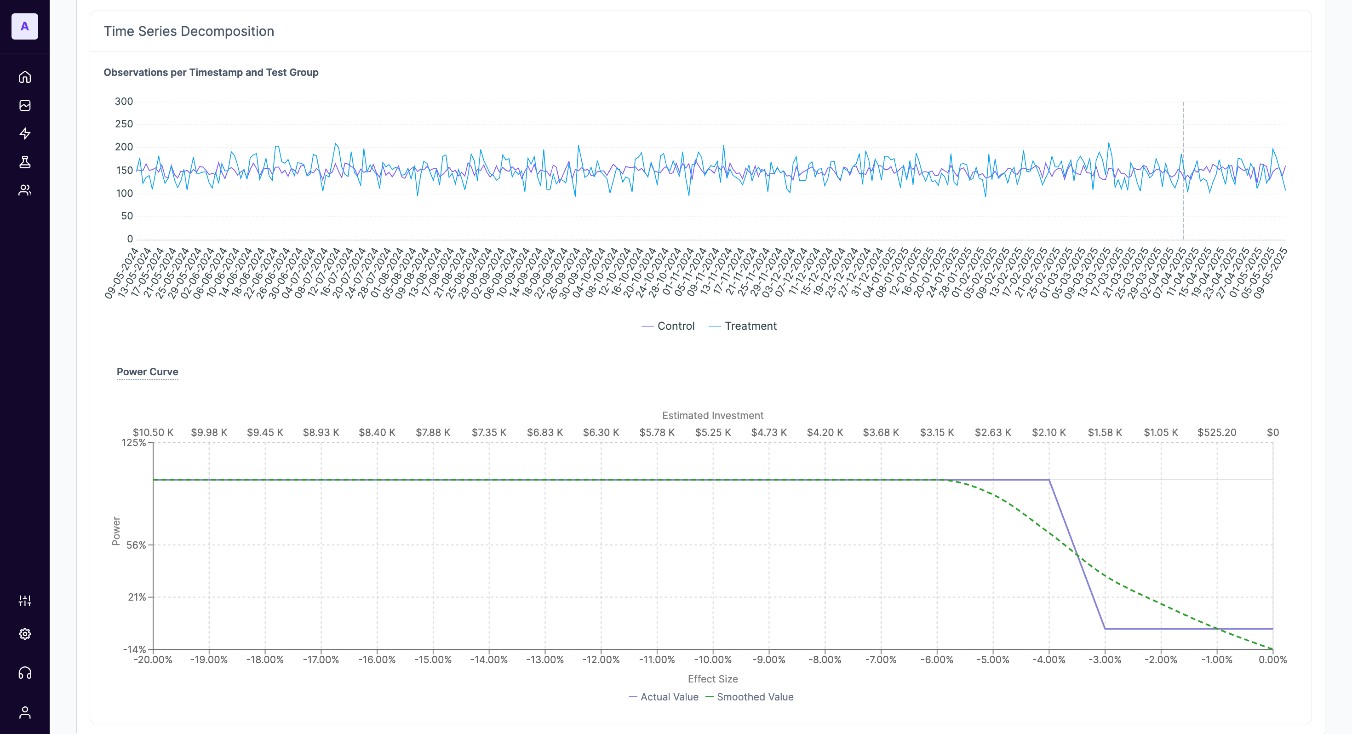Open the user profile icon

[25, 712]
